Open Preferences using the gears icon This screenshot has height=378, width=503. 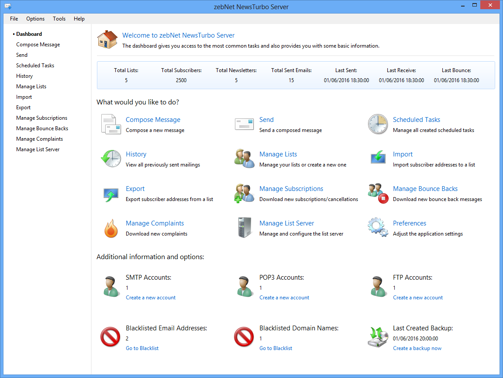(378, 228)
